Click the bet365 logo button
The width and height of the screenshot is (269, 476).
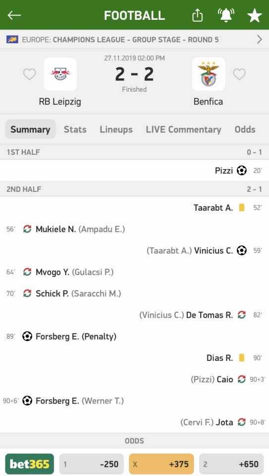pos(30,464)
